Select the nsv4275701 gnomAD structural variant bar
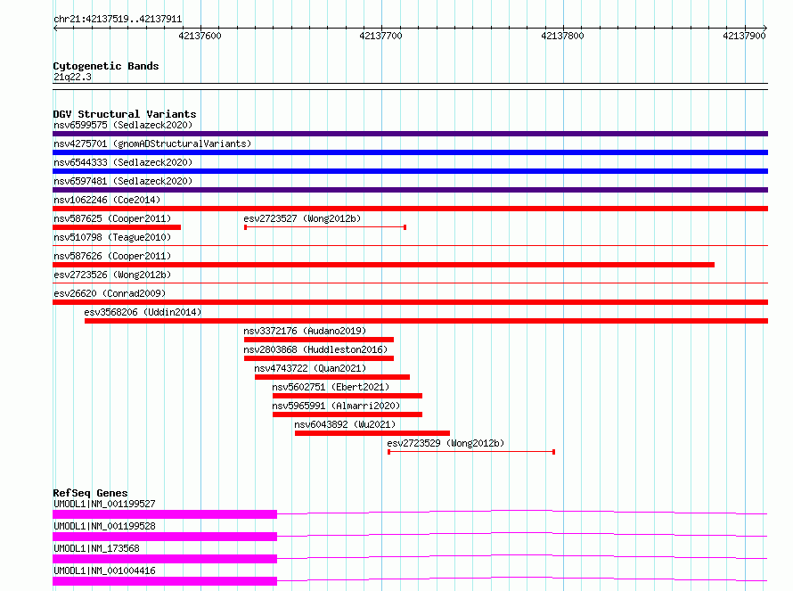Image resolution: width=793 pixels, height=591 pixels. point(410,152)
